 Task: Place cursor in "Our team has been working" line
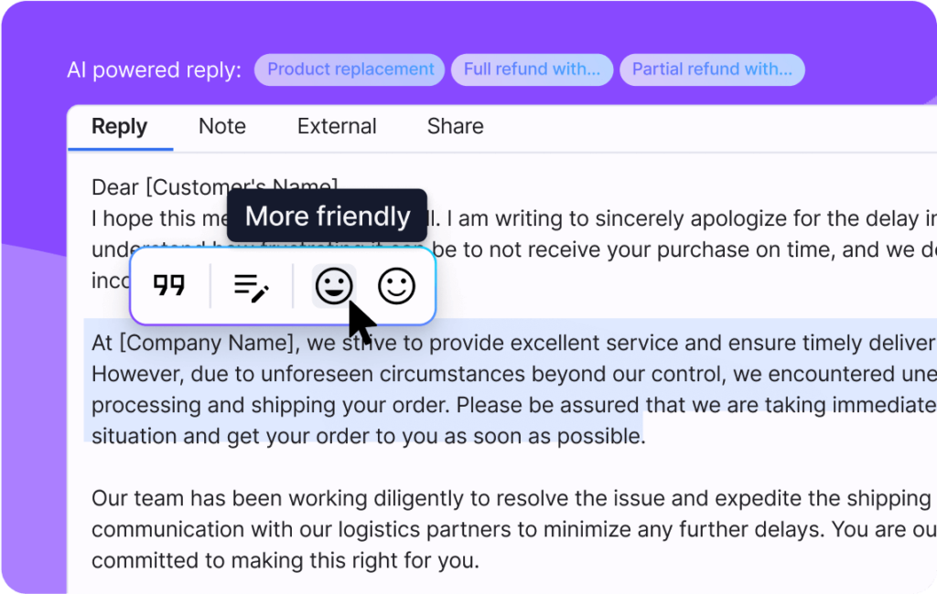[514, 498]
